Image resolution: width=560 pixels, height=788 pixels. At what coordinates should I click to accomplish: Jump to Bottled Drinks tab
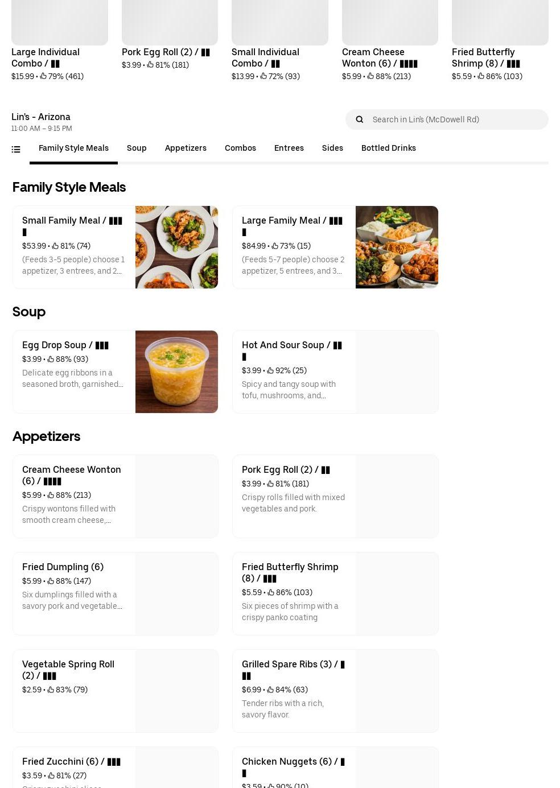coord(389,148)
